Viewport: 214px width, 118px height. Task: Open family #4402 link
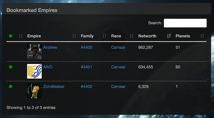(x=87, y=86)
